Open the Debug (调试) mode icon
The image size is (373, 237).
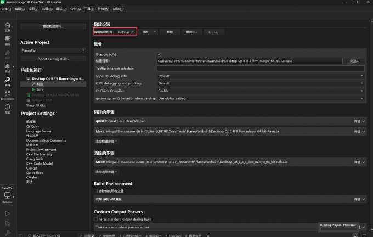pos(7,68)
